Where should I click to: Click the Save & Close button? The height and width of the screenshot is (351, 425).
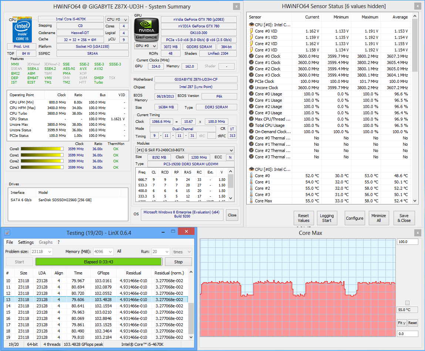click(404, 218)
